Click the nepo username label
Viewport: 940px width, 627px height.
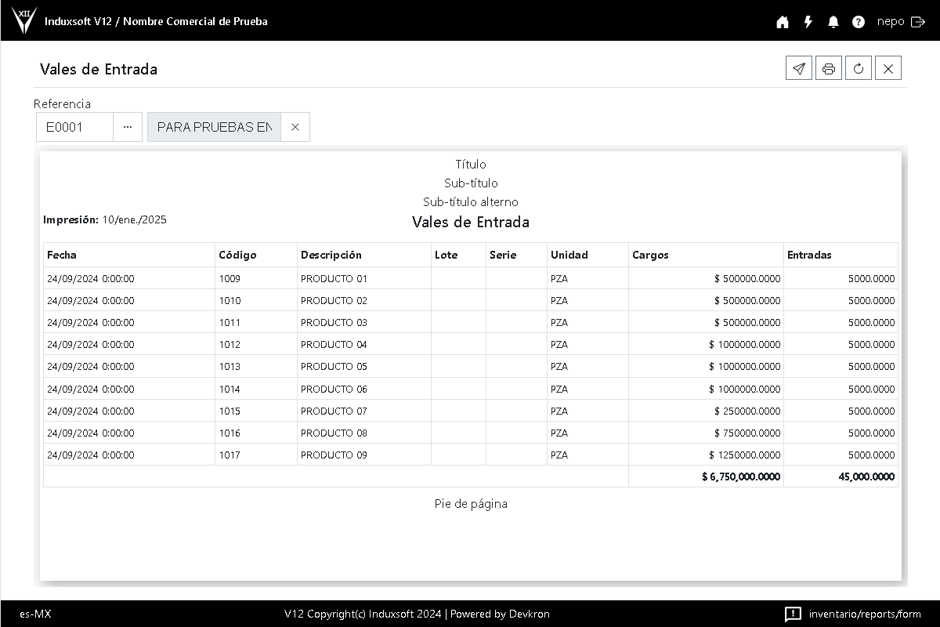pos(891,22)
